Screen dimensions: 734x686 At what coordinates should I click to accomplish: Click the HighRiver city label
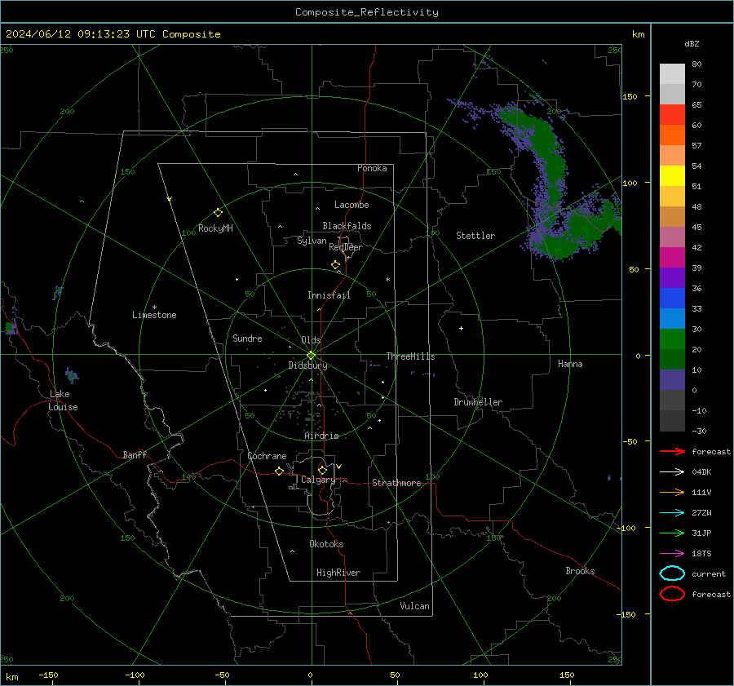click(x=338, y=573)
